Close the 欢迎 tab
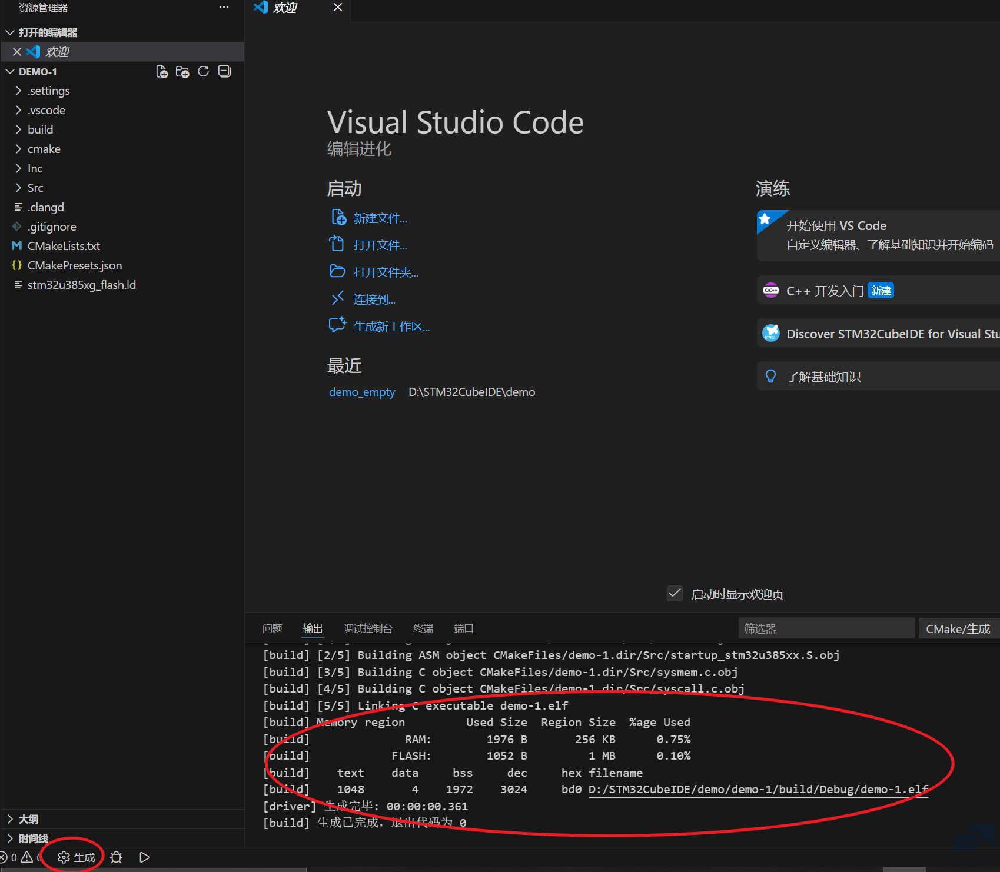The image size is (1000, 872). [x=337, y=7]
